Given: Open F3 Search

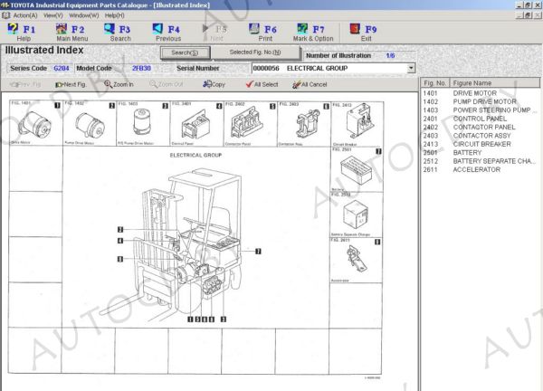Looking at the screenshot, I should pos(119,33).
